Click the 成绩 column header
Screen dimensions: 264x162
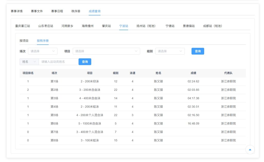click(193, 73)
